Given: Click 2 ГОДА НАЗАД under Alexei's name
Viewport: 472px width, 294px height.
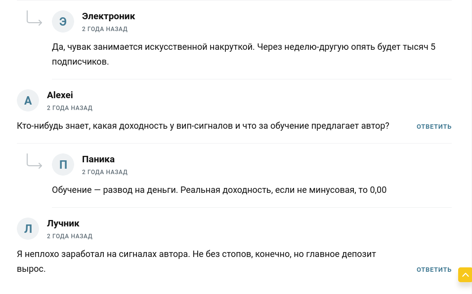Looking at the screenshot, I should click(x=70, y=108).
